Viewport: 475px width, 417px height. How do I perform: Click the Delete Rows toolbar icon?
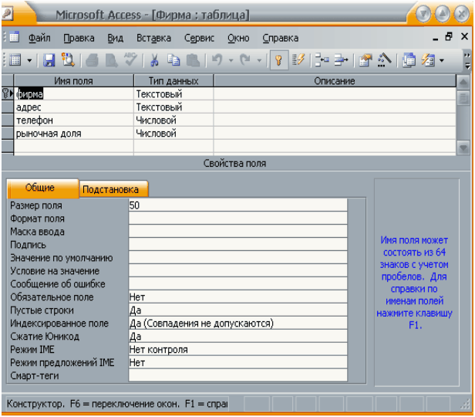[340, 59]
